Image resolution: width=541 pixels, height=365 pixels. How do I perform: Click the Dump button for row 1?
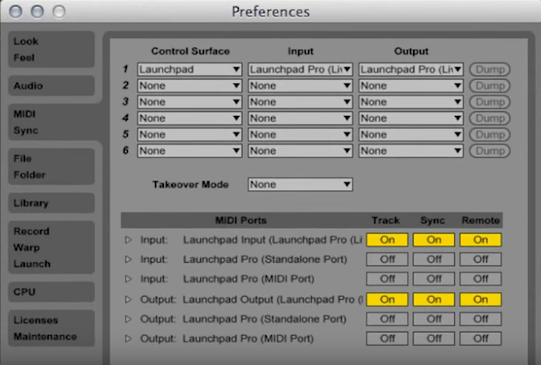(x=490, y=69)
